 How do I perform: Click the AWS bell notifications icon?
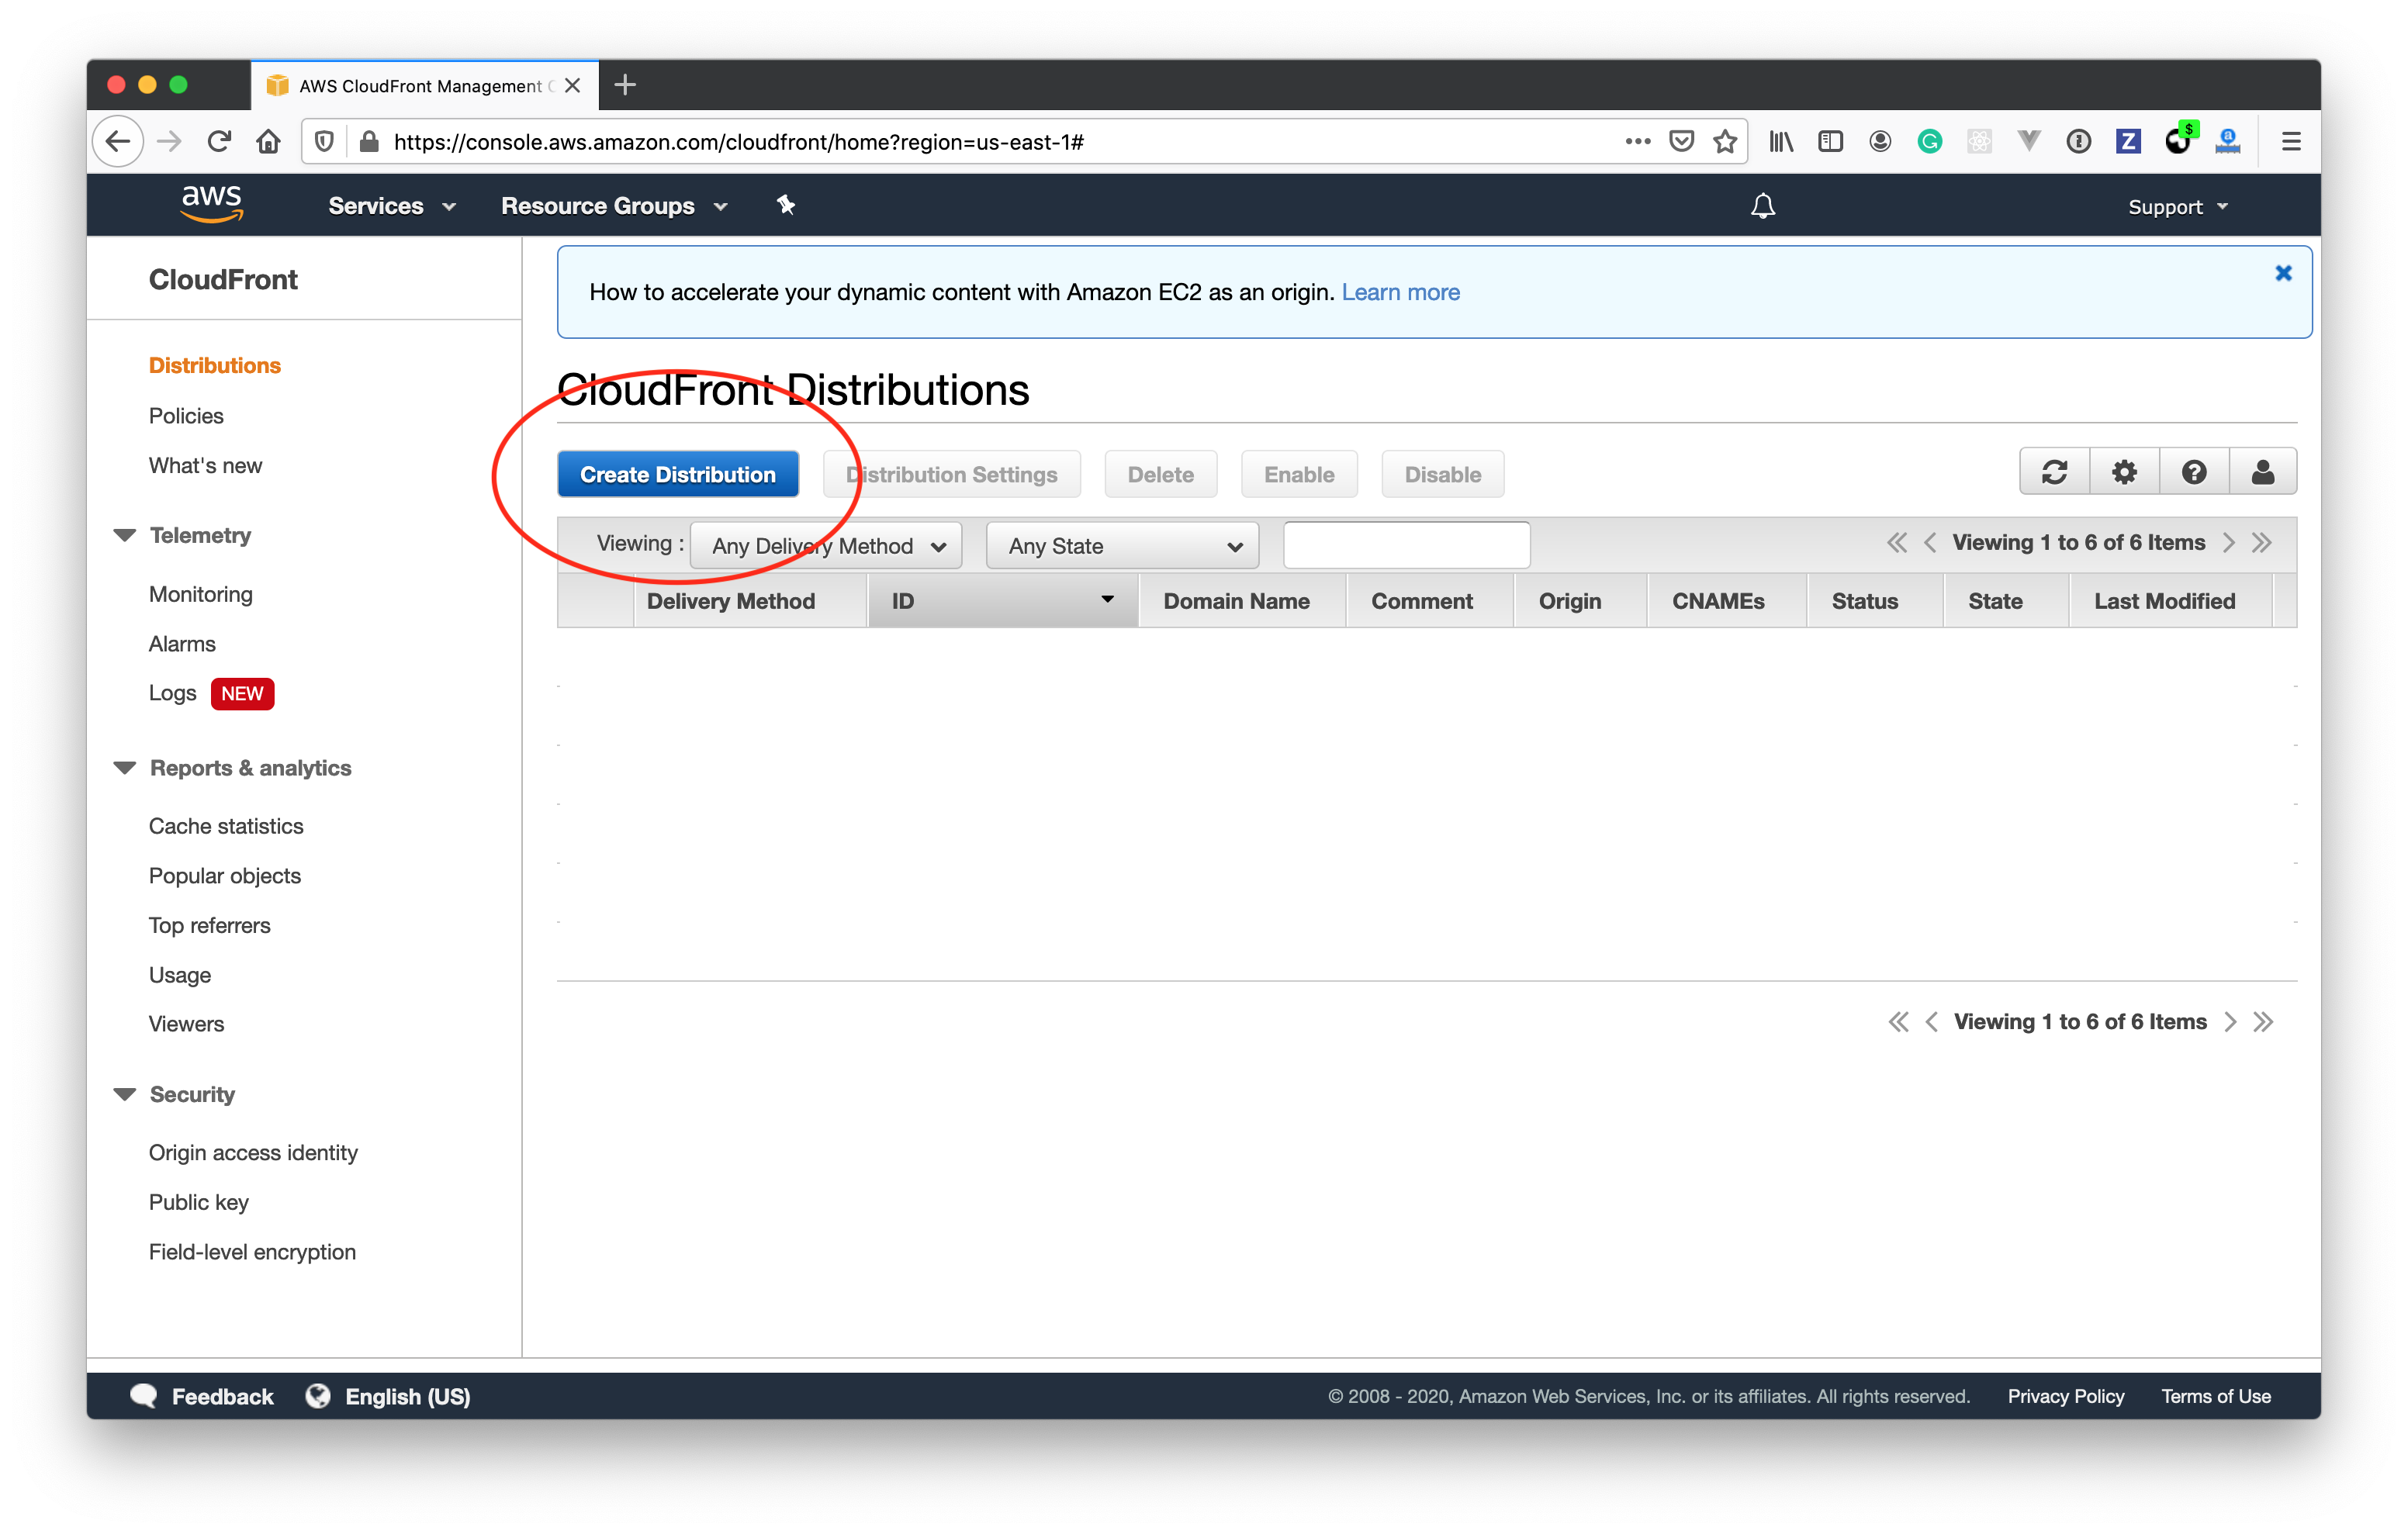coord(1760,206)
